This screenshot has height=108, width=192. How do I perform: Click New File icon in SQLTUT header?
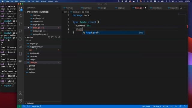coord(49,37)
